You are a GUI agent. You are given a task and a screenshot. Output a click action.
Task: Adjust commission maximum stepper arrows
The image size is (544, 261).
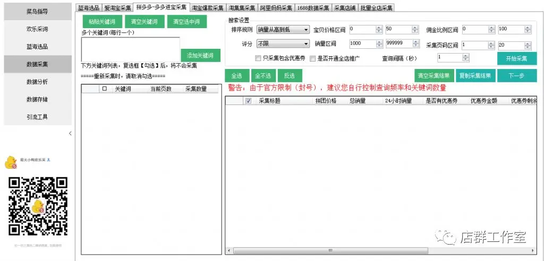(x=528, y=30)
